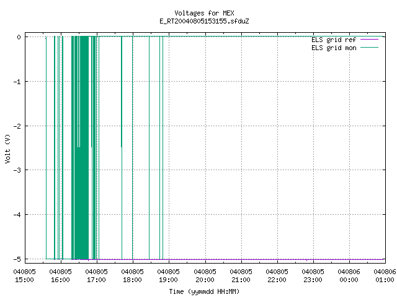Click the y-axis tick label '-5'
This screenshot has height=297, width=397.
[17, 259]
